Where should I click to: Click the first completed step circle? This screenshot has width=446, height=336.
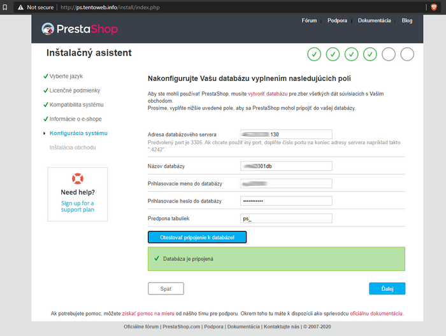pos(314,54)
